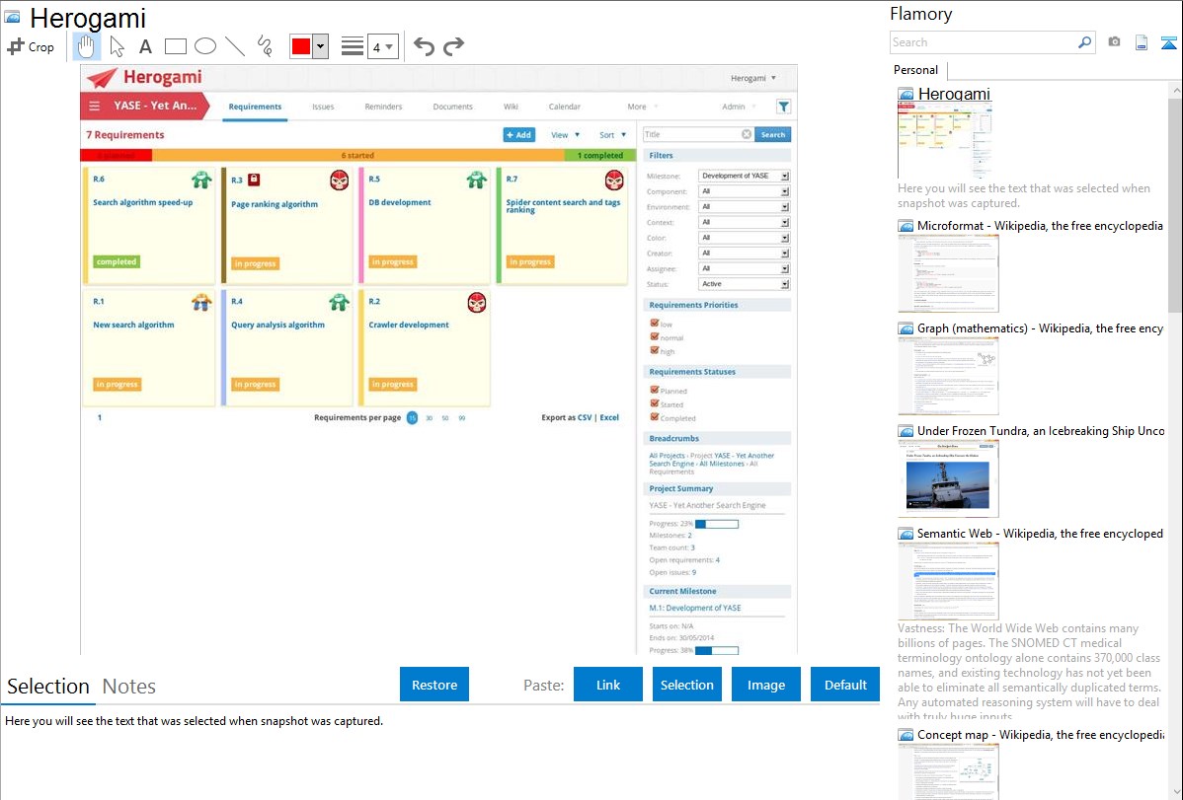Click the line thickness icon

point(353,46)
